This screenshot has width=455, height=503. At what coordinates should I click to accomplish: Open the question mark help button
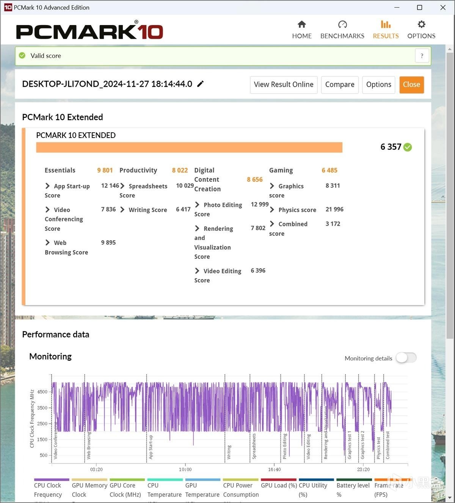(422, 56)
